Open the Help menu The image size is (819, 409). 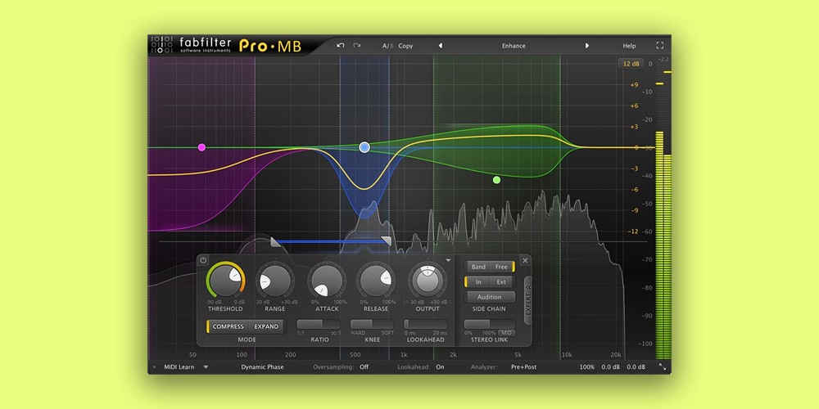click(629, 46)
